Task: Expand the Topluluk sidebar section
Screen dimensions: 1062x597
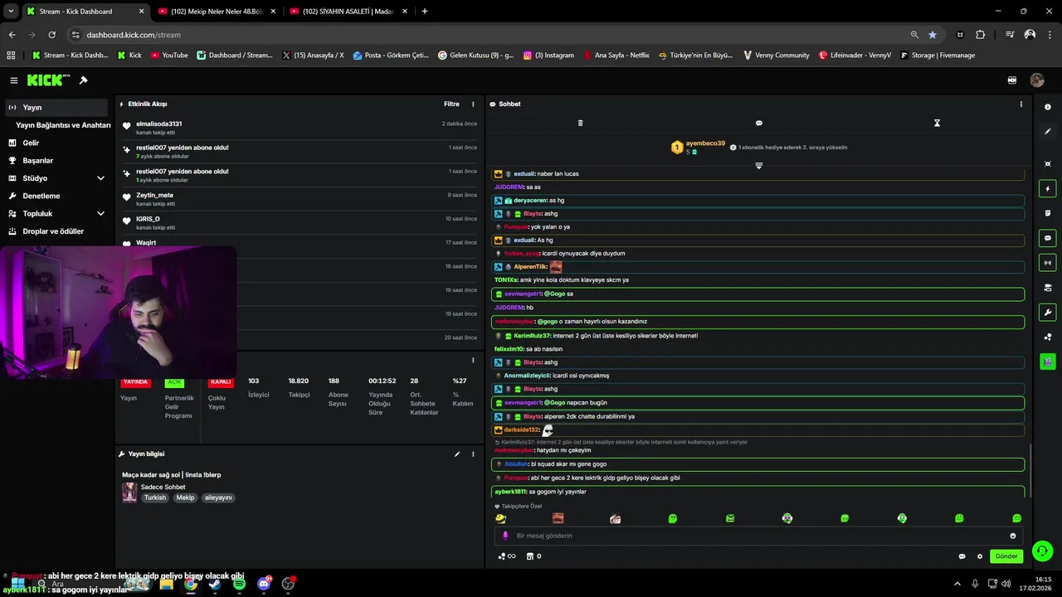Action: 100,214
